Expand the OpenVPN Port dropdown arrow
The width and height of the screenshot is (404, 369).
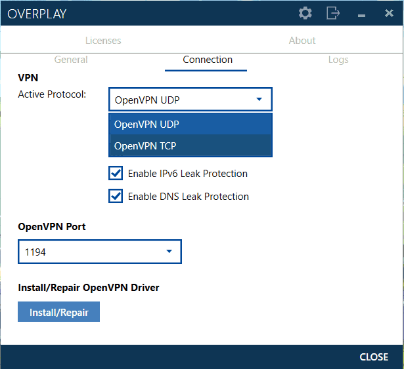(169, 251)
